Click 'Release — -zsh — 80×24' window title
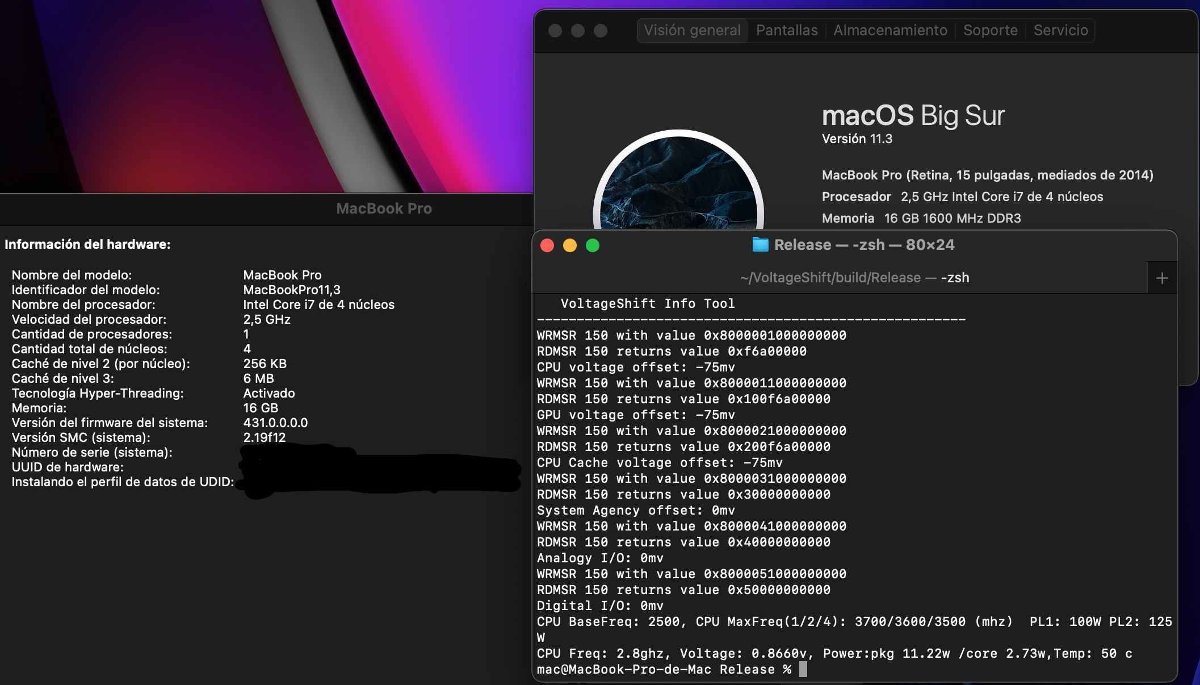The width and height of the screenshot is (1200, 685). pos(864,245)
